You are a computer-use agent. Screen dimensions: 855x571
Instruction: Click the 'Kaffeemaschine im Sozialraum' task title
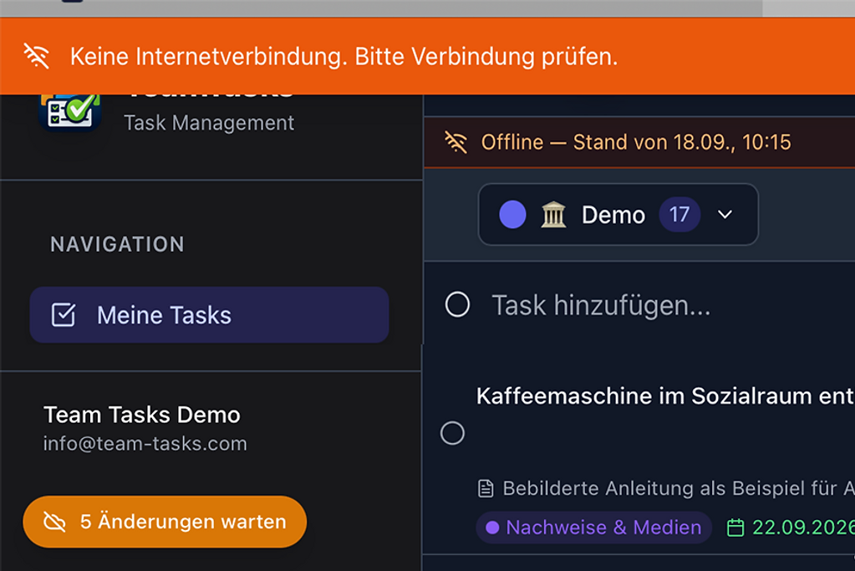pyautogui.click(x=665, y=396)
